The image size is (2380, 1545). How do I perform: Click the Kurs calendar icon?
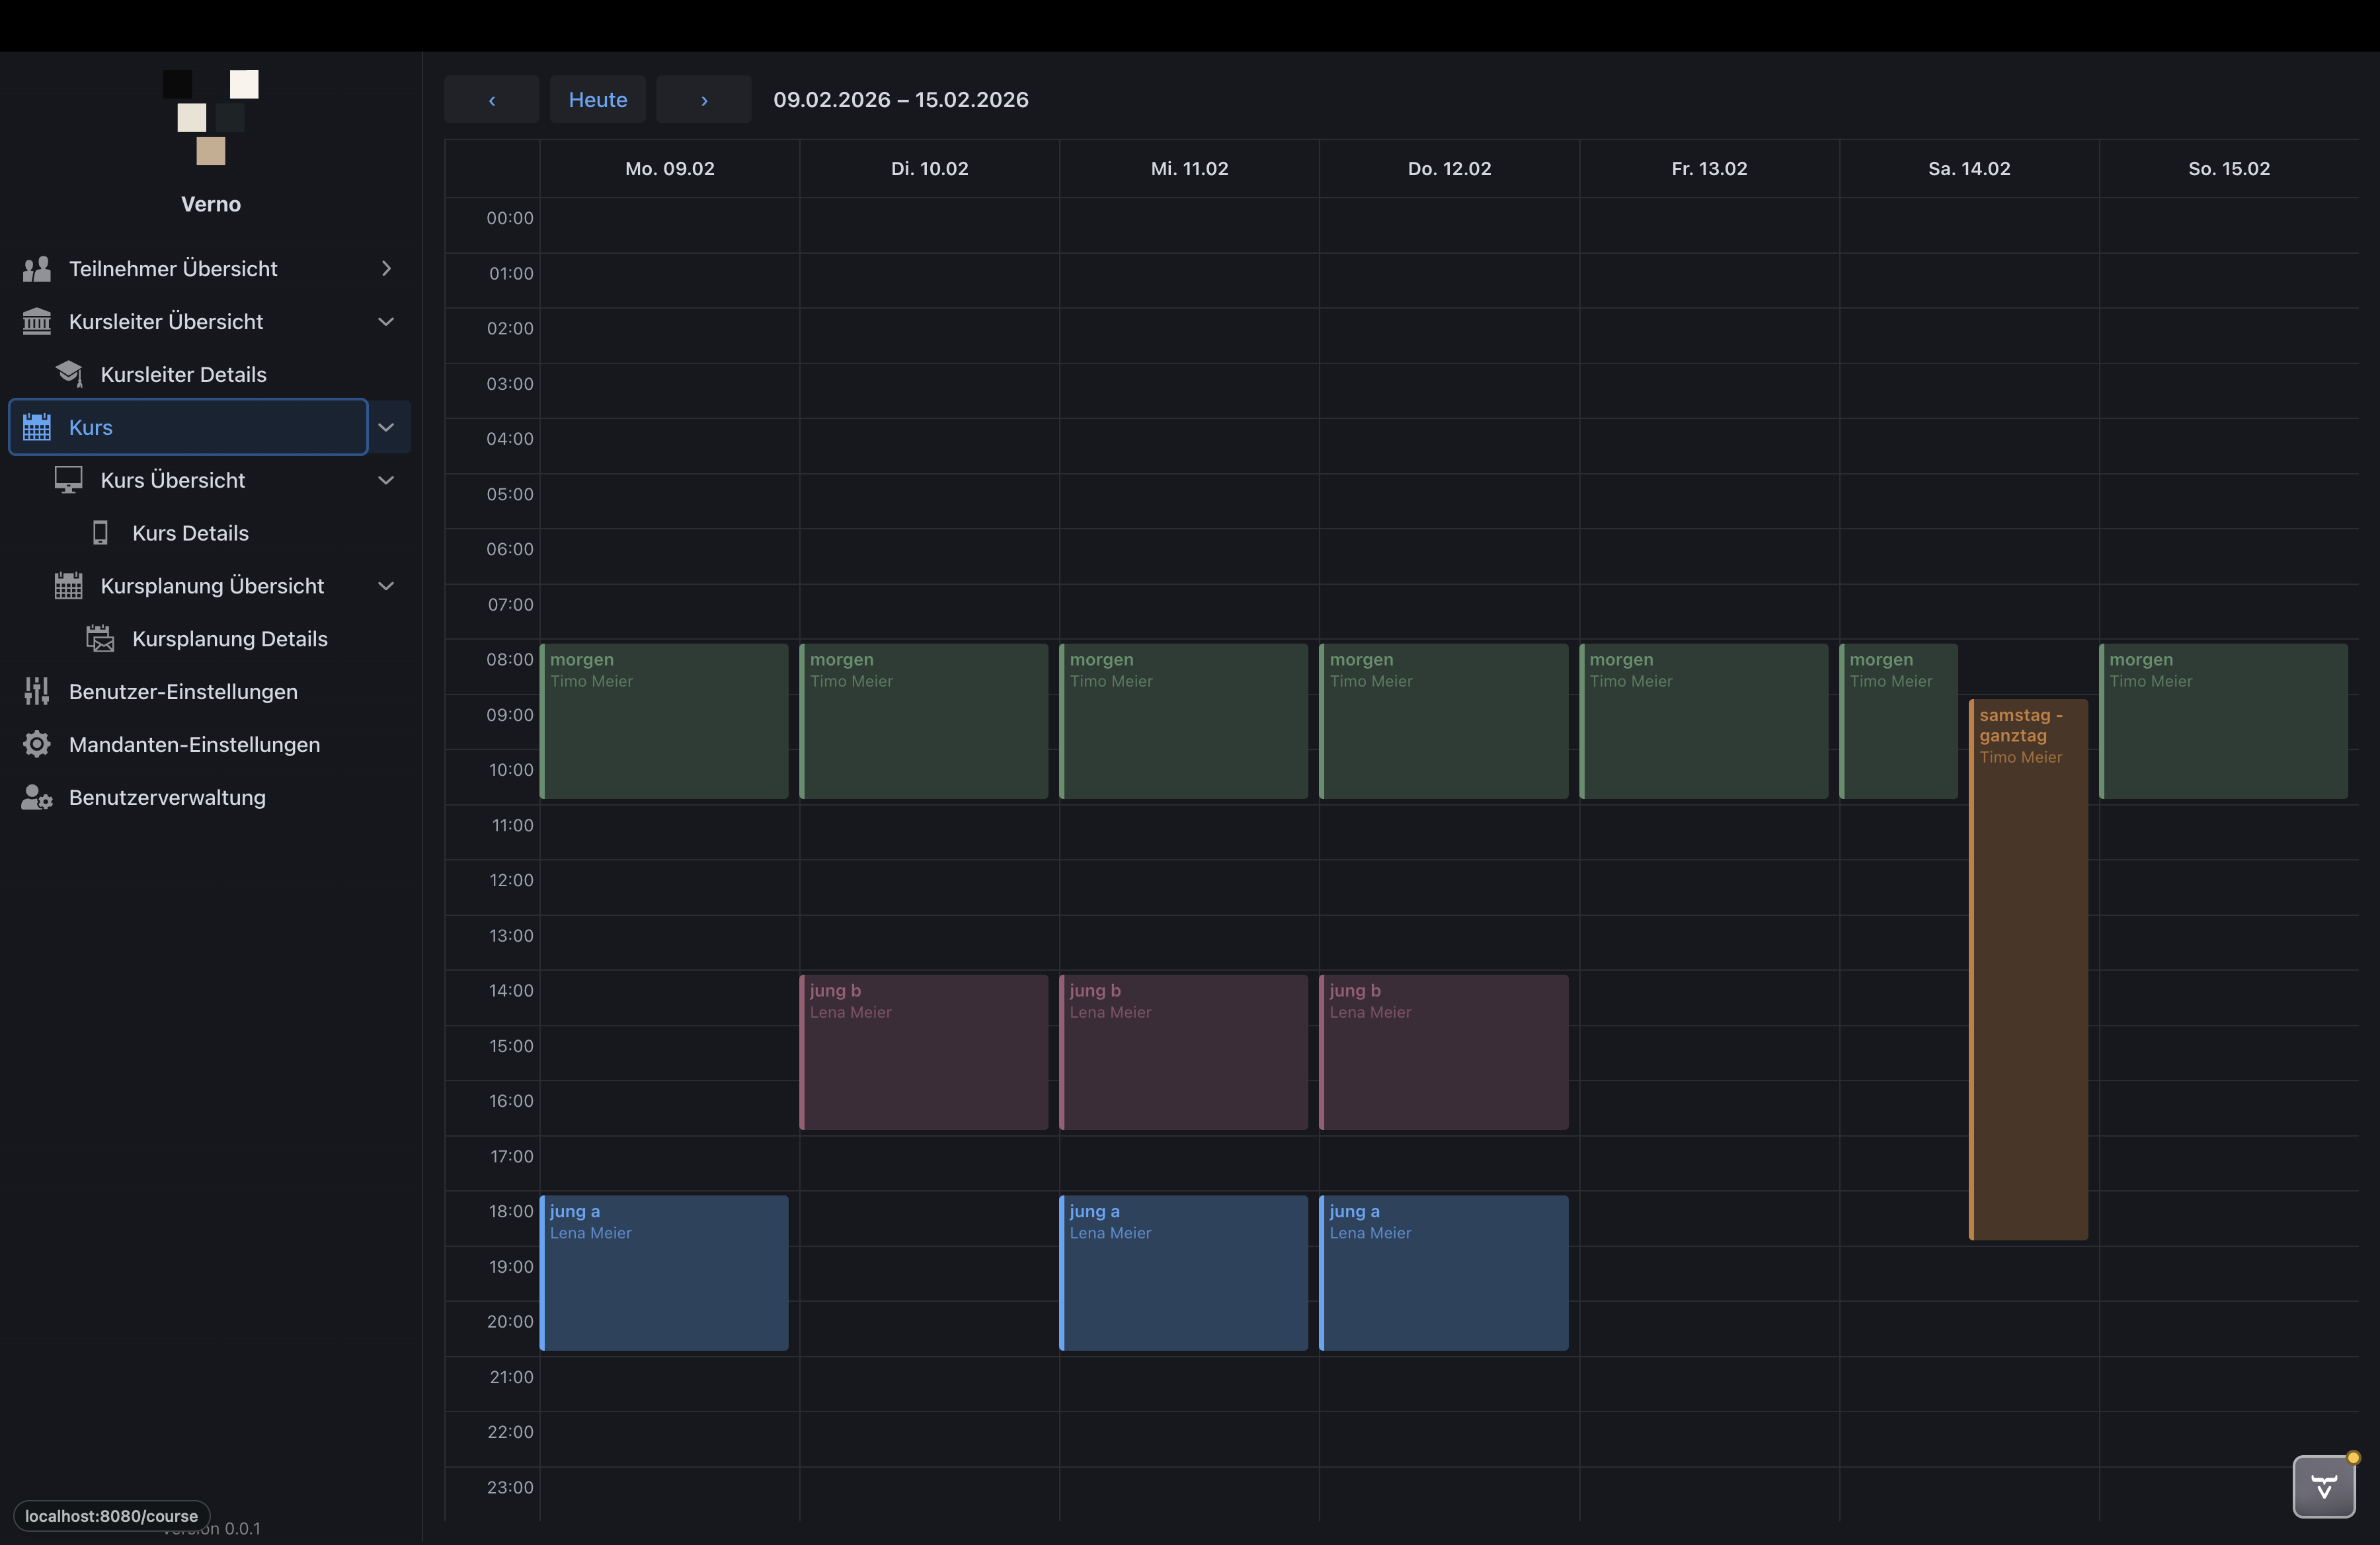(x=37, y=428)
